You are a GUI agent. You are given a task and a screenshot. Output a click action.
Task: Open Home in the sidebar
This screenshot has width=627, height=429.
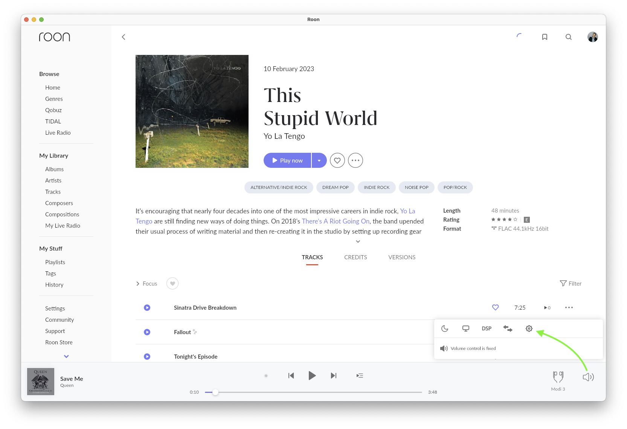pyautogui.click(x=53, y=88)
